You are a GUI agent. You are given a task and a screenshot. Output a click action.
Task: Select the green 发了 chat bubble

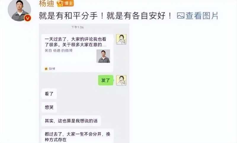coord(106,80)
